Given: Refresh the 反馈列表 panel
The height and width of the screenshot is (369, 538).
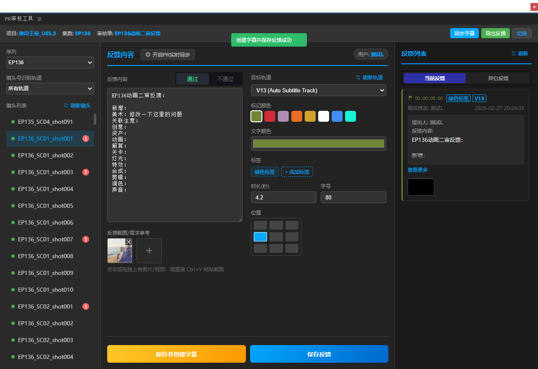Looking at the screenshot, I should click(x=514, y=54).
